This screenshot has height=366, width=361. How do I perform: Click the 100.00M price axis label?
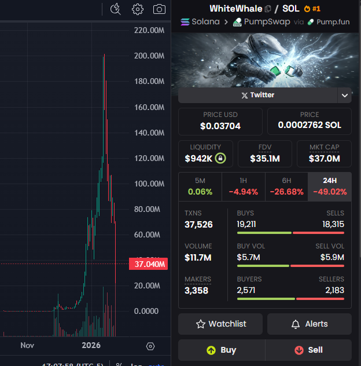149,184
